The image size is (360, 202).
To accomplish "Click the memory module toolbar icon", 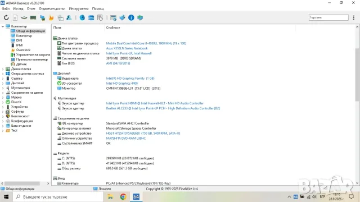I will (33, 17).
